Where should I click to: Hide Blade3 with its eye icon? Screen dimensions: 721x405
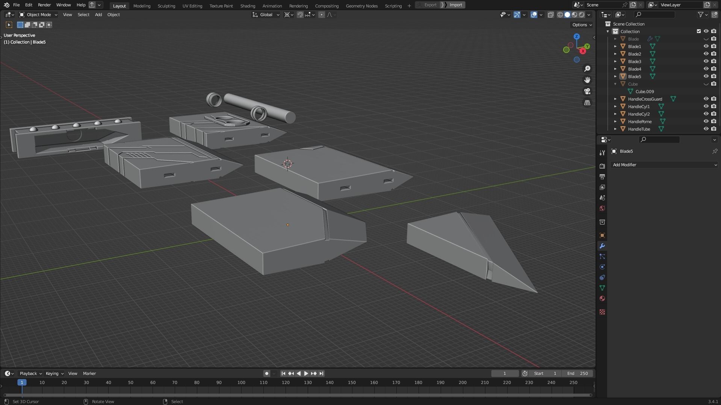(x=706, y=61)
